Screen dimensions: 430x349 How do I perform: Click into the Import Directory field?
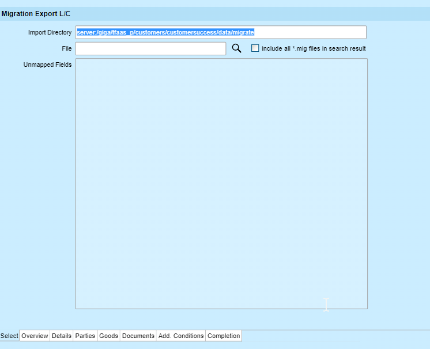point(221,32)
